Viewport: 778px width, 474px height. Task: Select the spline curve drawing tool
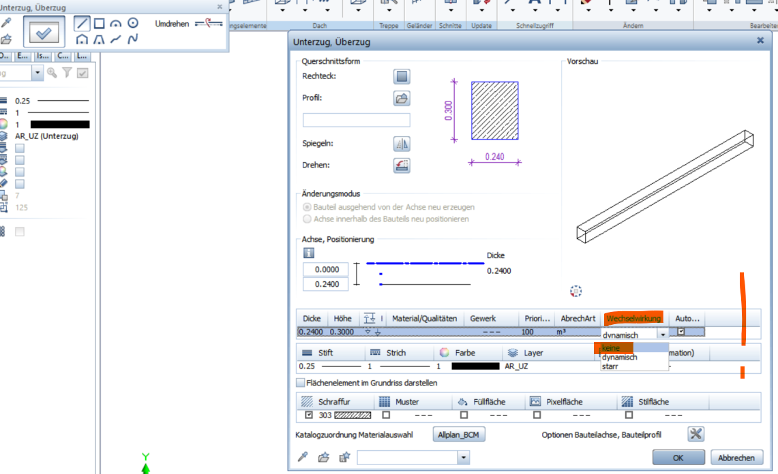click(x=132, y=39)
